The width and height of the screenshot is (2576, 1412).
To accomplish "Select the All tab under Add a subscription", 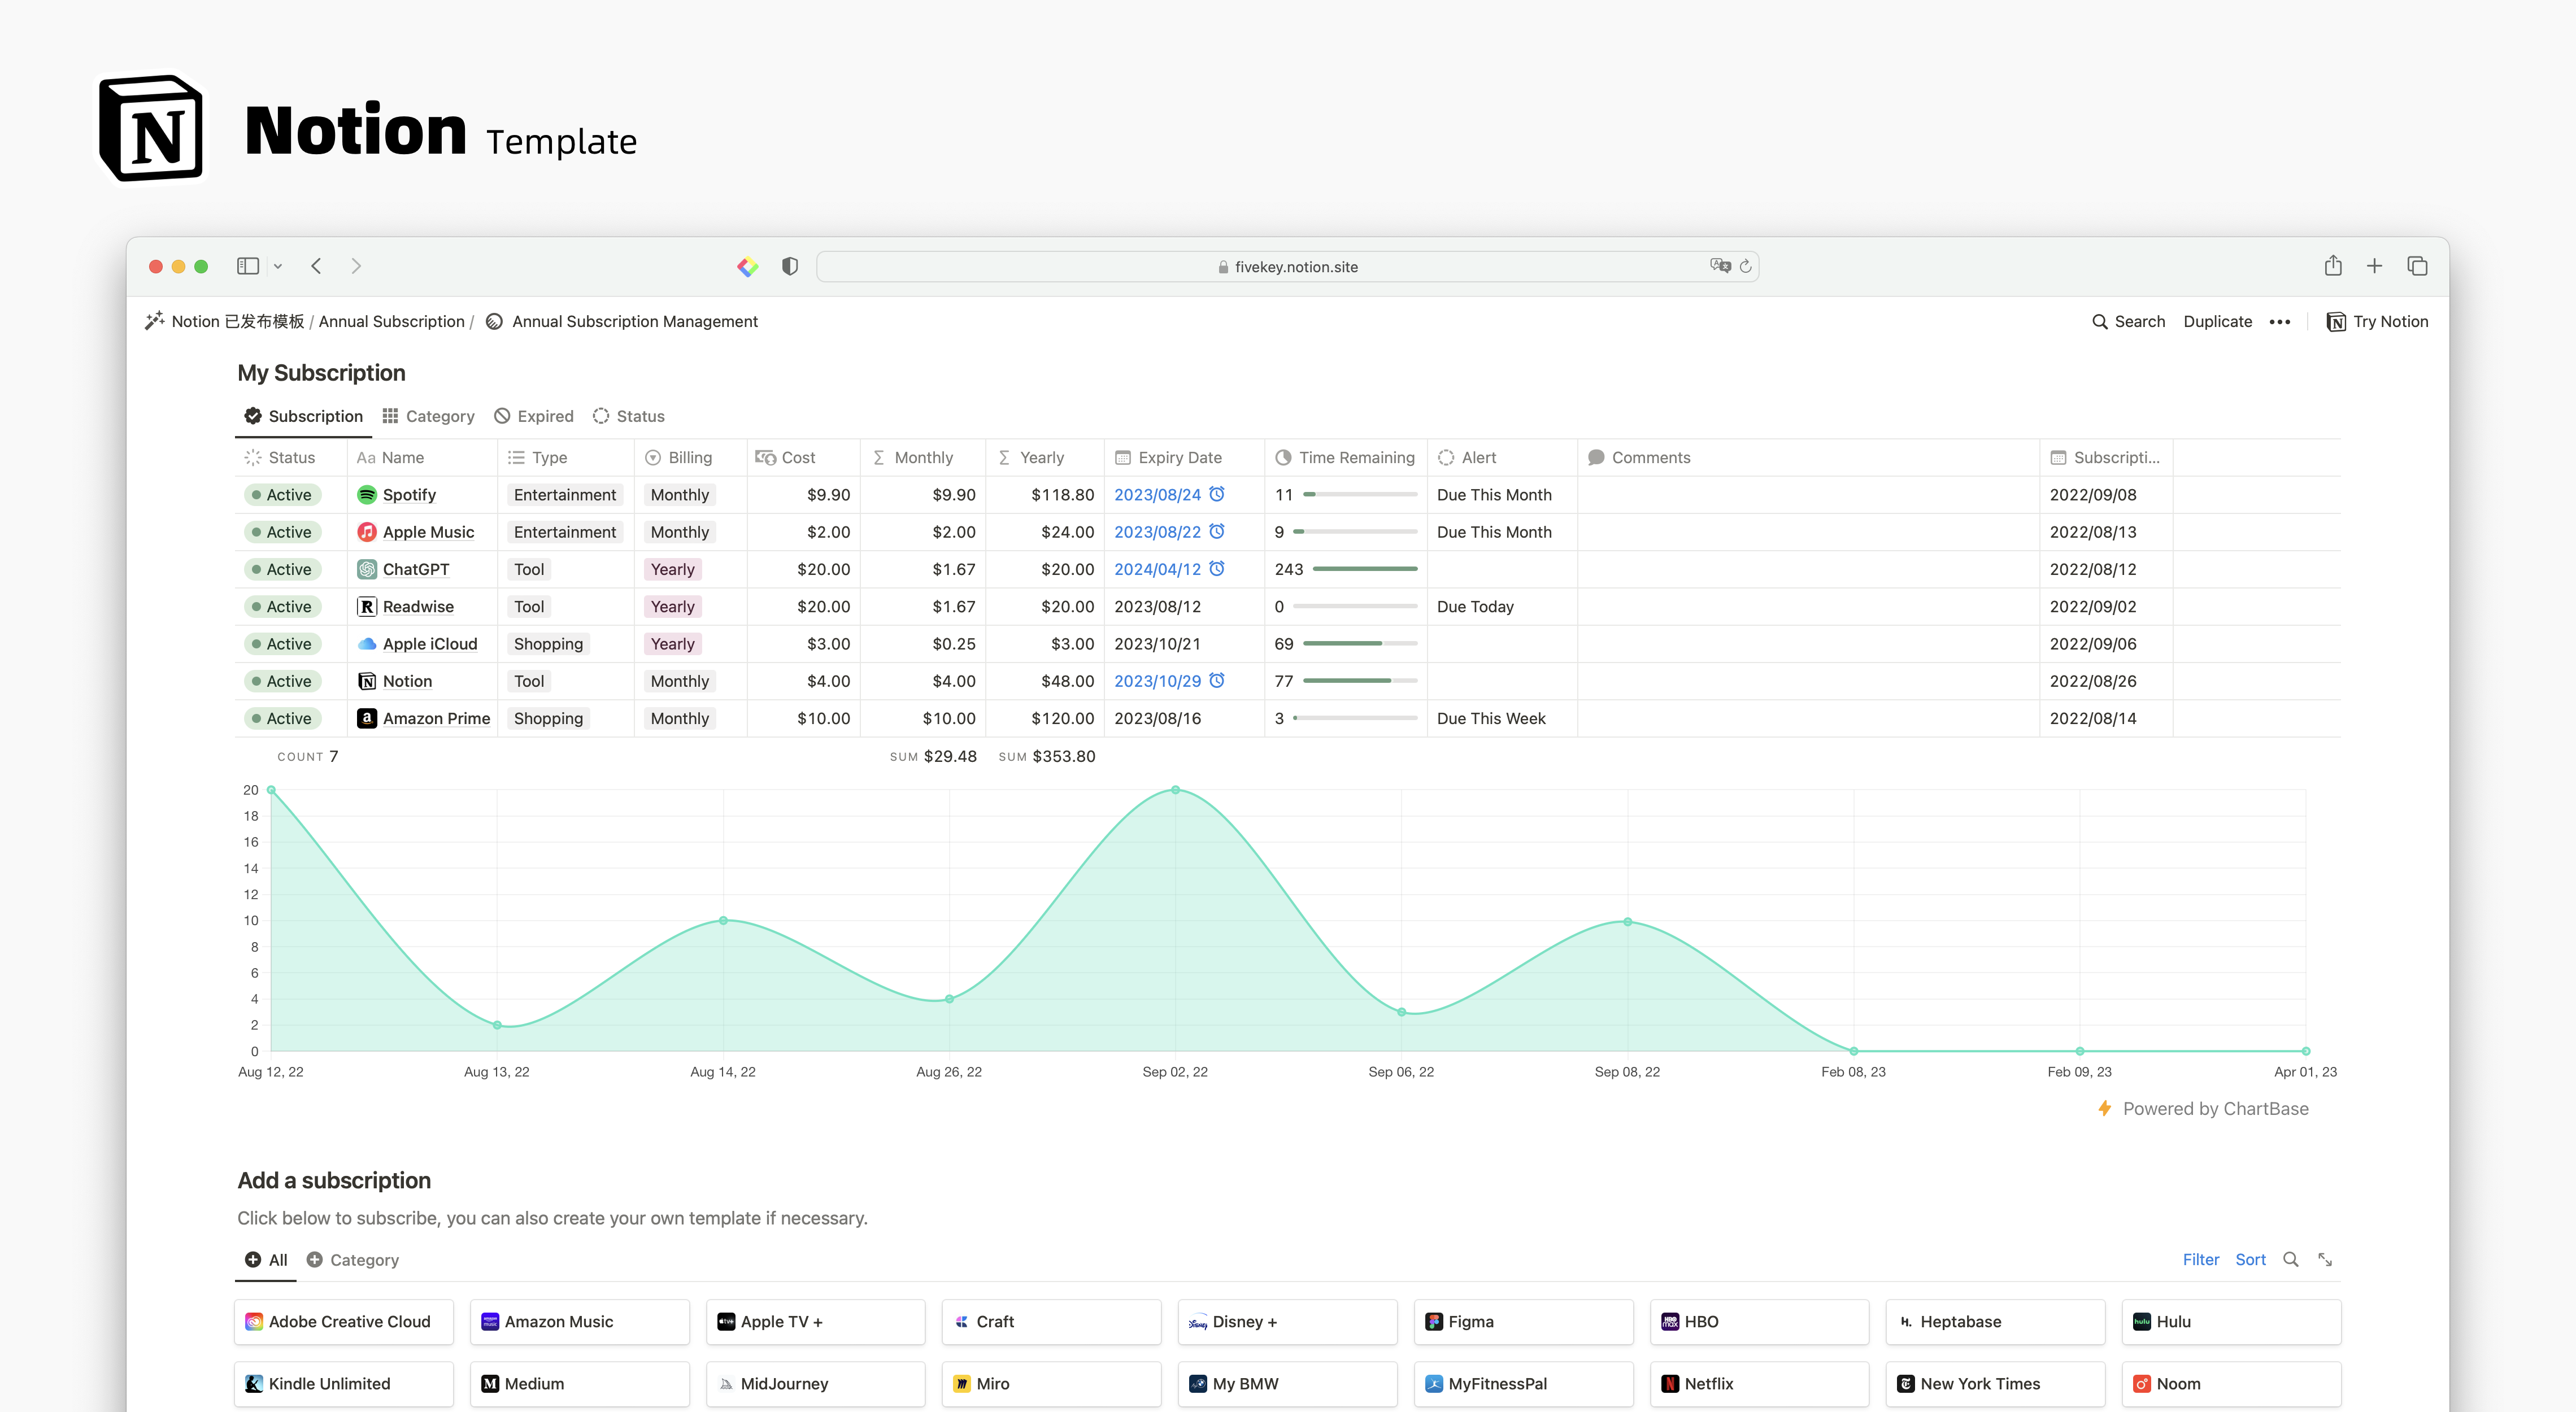I will coord(266,1260).
